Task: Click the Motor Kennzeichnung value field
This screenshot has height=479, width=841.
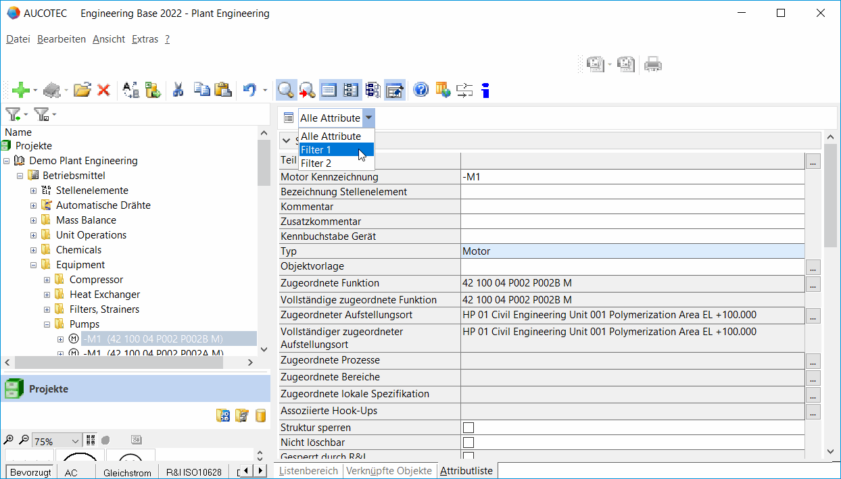Action: tap(632, 177)
